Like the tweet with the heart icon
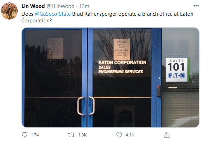The height and width of the screenshot is (141, 209). [x=119, y=135]
